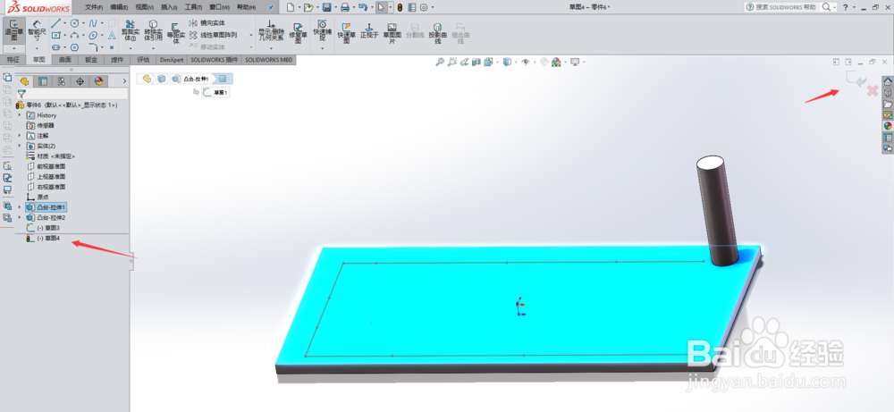Image resolution: width=894 pixels, height=412 pixels.
Task: Expand the 凸台-拉伸2 feature node
Action: (20, 218)
